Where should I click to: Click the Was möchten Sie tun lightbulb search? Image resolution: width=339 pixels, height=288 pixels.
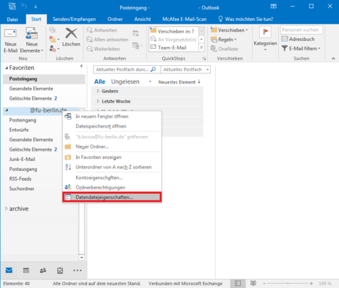click(246, 19)
